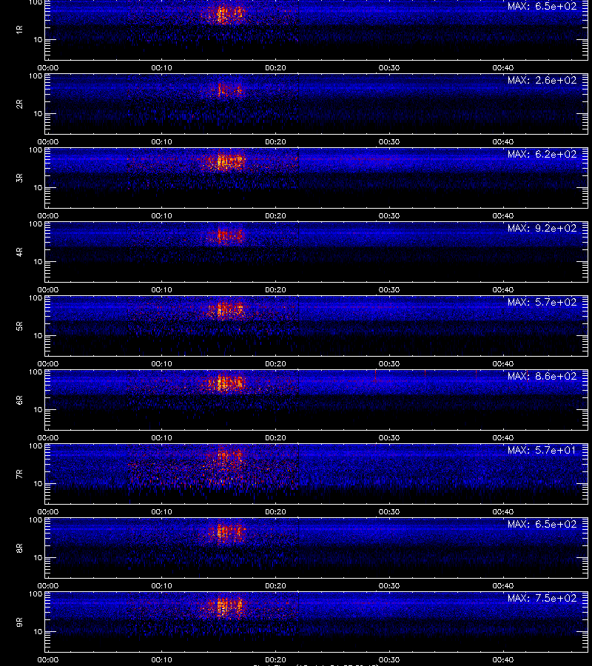Select the MAX: 9.2e+02 value
The height and width of the screenshot is (666, 592).
point(542,228)
